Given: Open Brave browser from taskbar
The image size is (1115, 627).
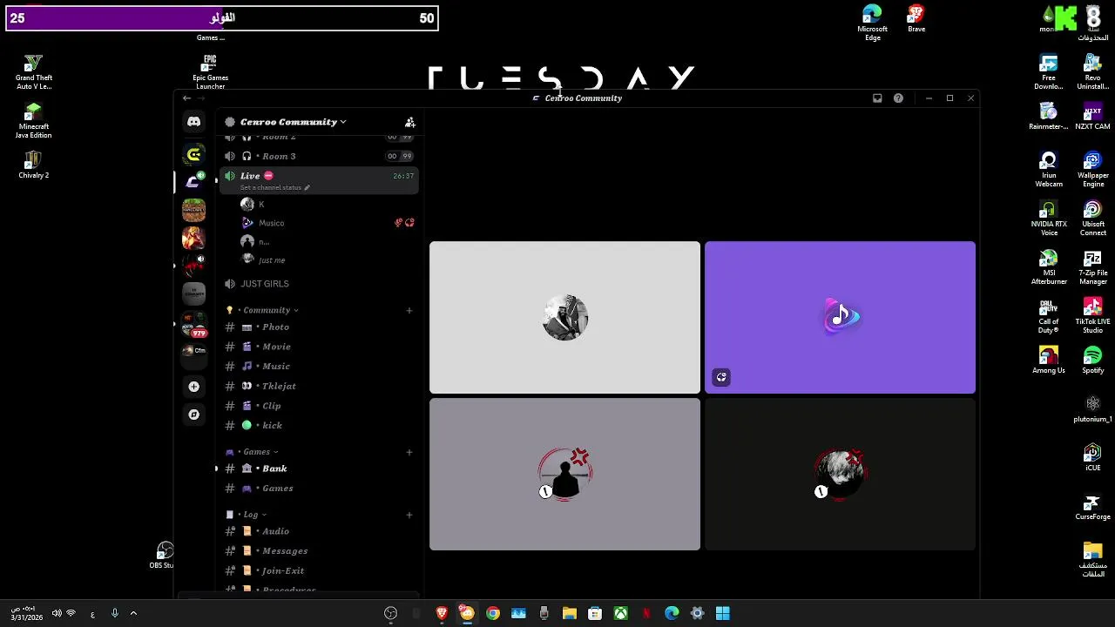Looking at the screenshot, I should tap(442, 614).
